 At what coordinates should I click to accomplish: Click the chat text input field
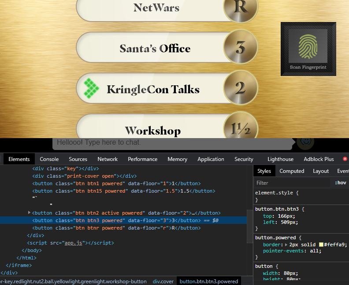(x=172, y=143)
